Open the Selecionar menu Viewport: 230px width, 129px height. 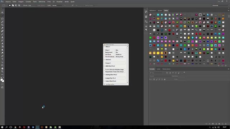click(x=42, y=1)
